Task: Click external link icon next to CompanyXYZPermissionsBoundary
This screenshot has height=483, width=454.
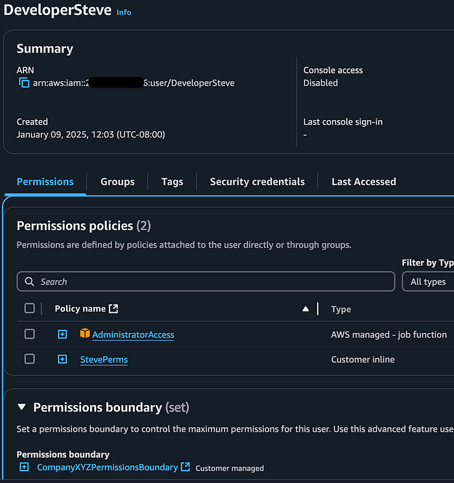Action: pyautogui.click(x=185, y=467)
